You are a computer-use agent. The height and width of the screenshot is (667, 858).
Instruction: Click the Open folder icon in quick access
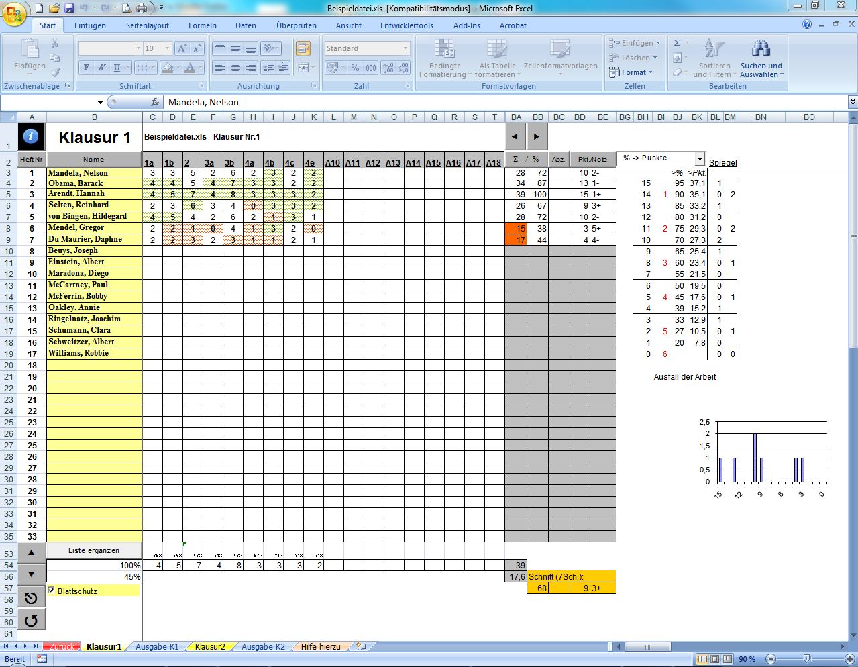(54, 8)
